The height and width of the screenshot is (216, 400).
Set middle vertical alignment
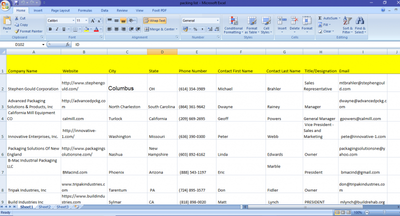coord(116,20)
